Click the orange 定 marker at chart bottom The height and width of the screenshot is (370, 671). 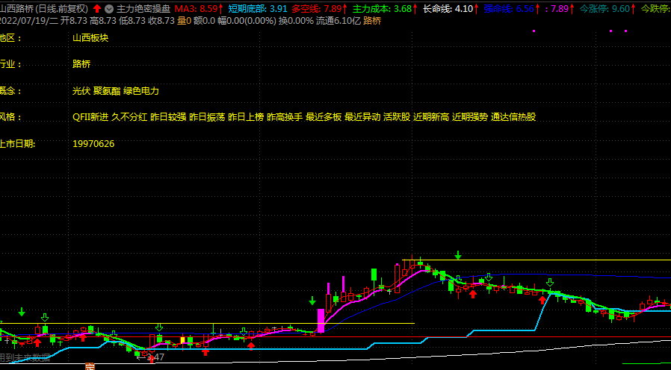90,366
